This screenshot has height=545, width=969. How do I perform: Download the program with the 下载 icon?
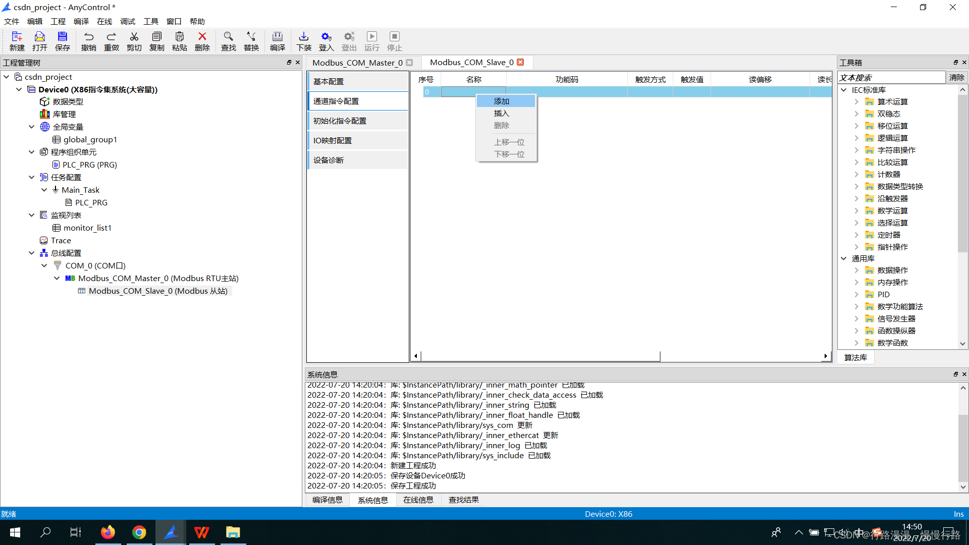tap(303, 40)
